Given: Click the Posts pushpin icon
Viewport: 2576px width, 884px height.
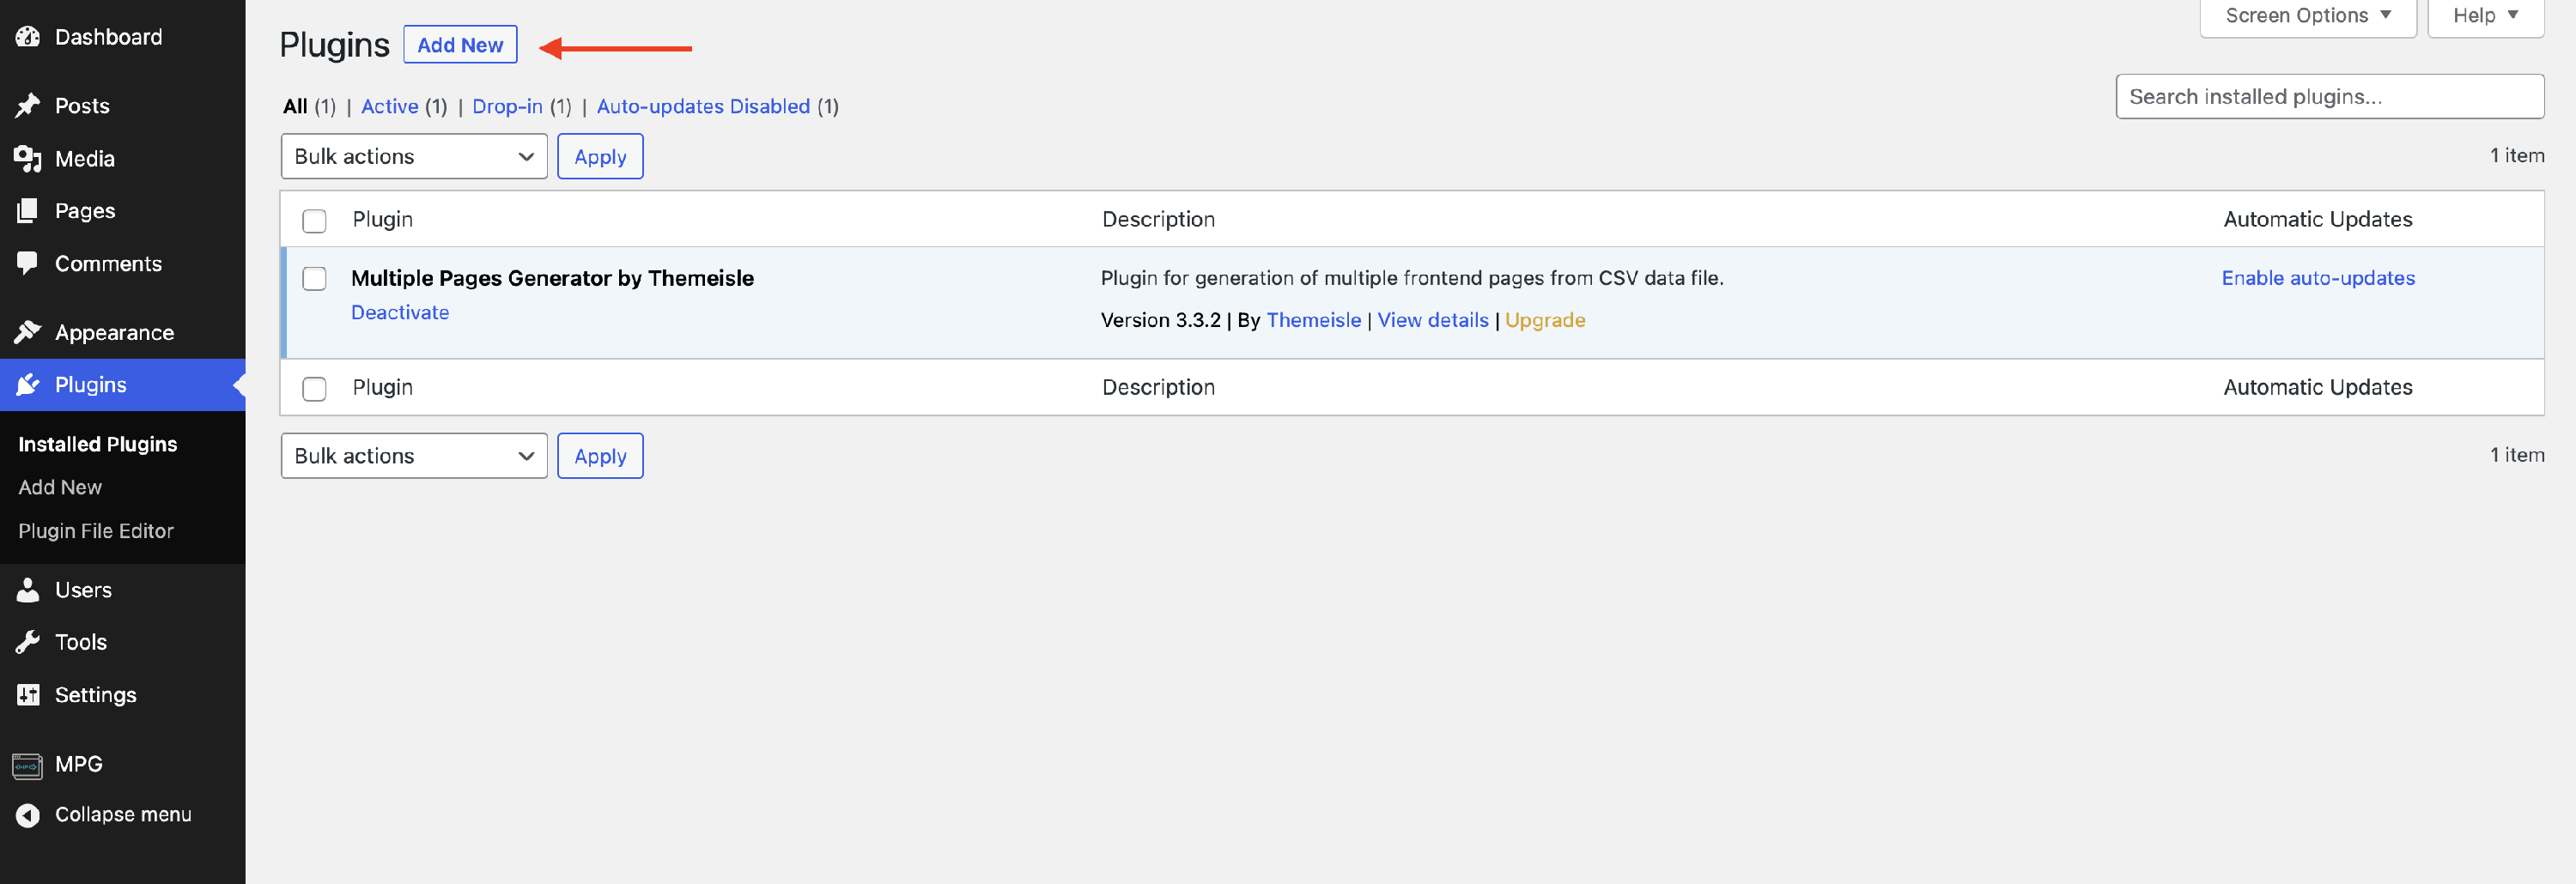Looking at the screenshot, I should click(x=28, y=106).
